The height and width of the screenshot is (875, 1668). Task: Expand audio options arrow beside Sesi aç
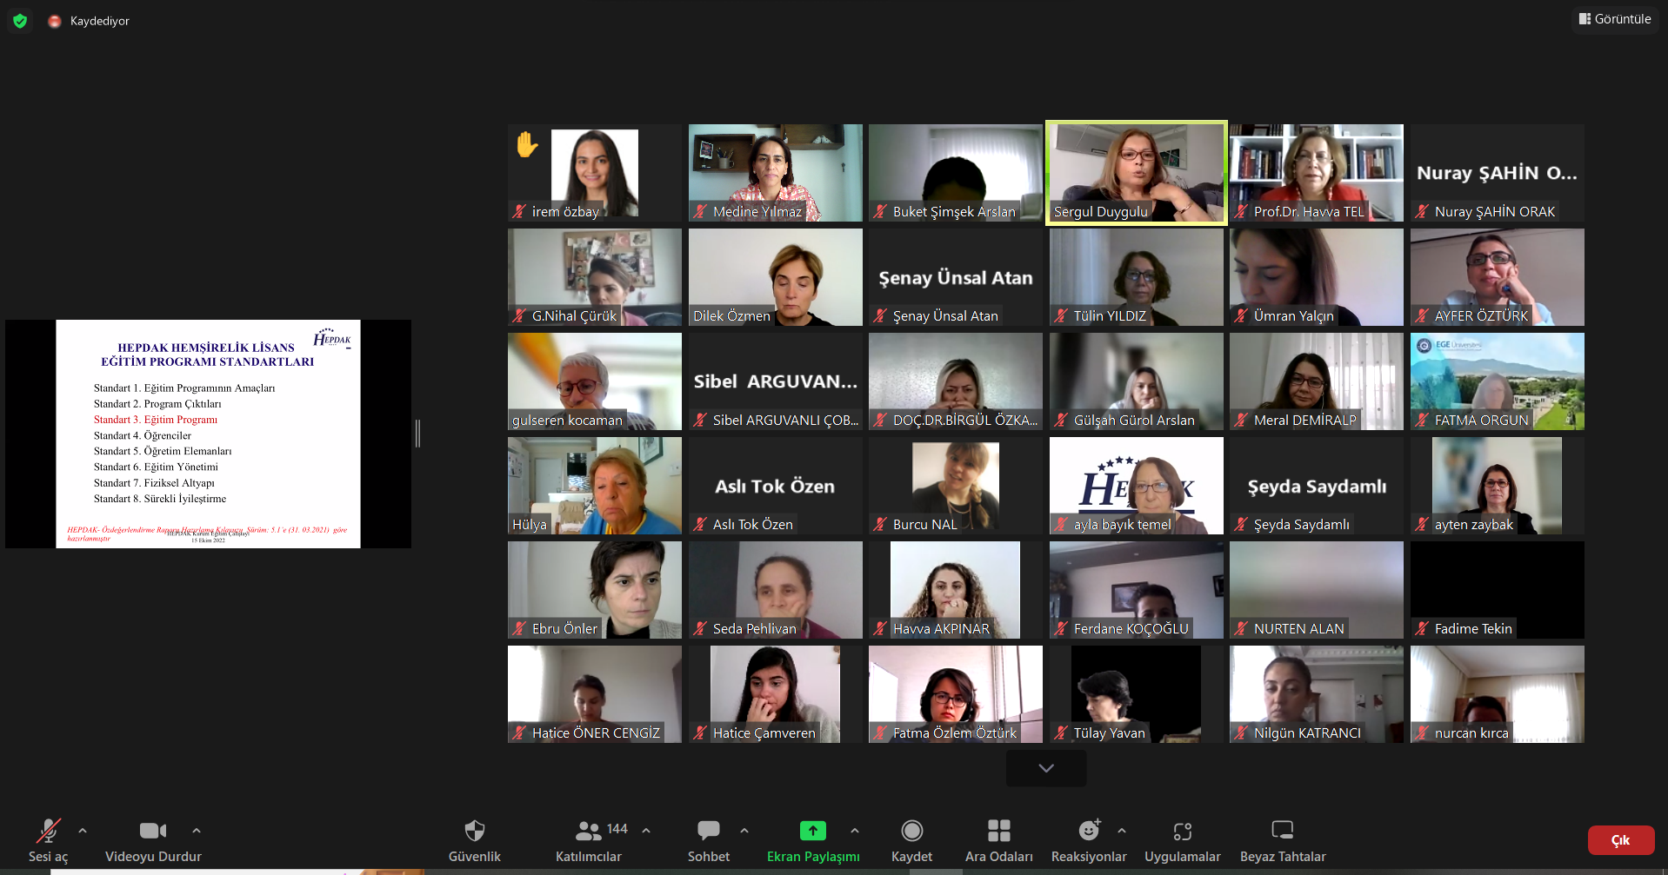click(83, 831)
